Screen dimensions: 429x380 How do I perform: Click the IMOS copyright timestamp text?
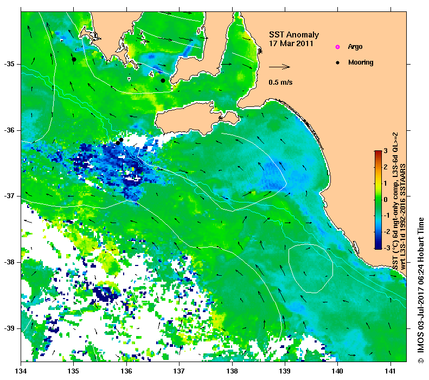click(x=421, y=290)
